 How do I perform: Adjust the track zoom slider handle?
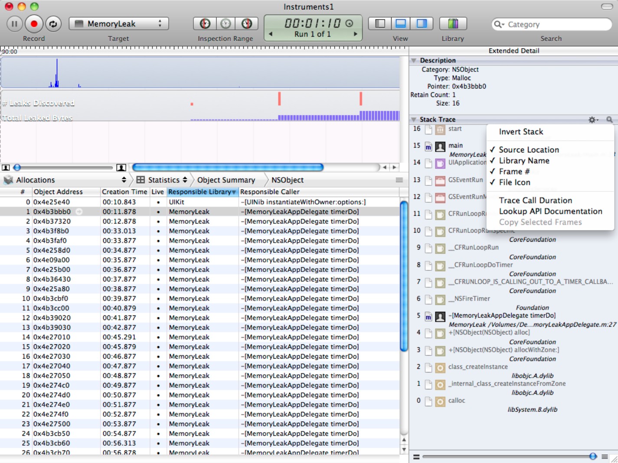click(17, 168)
